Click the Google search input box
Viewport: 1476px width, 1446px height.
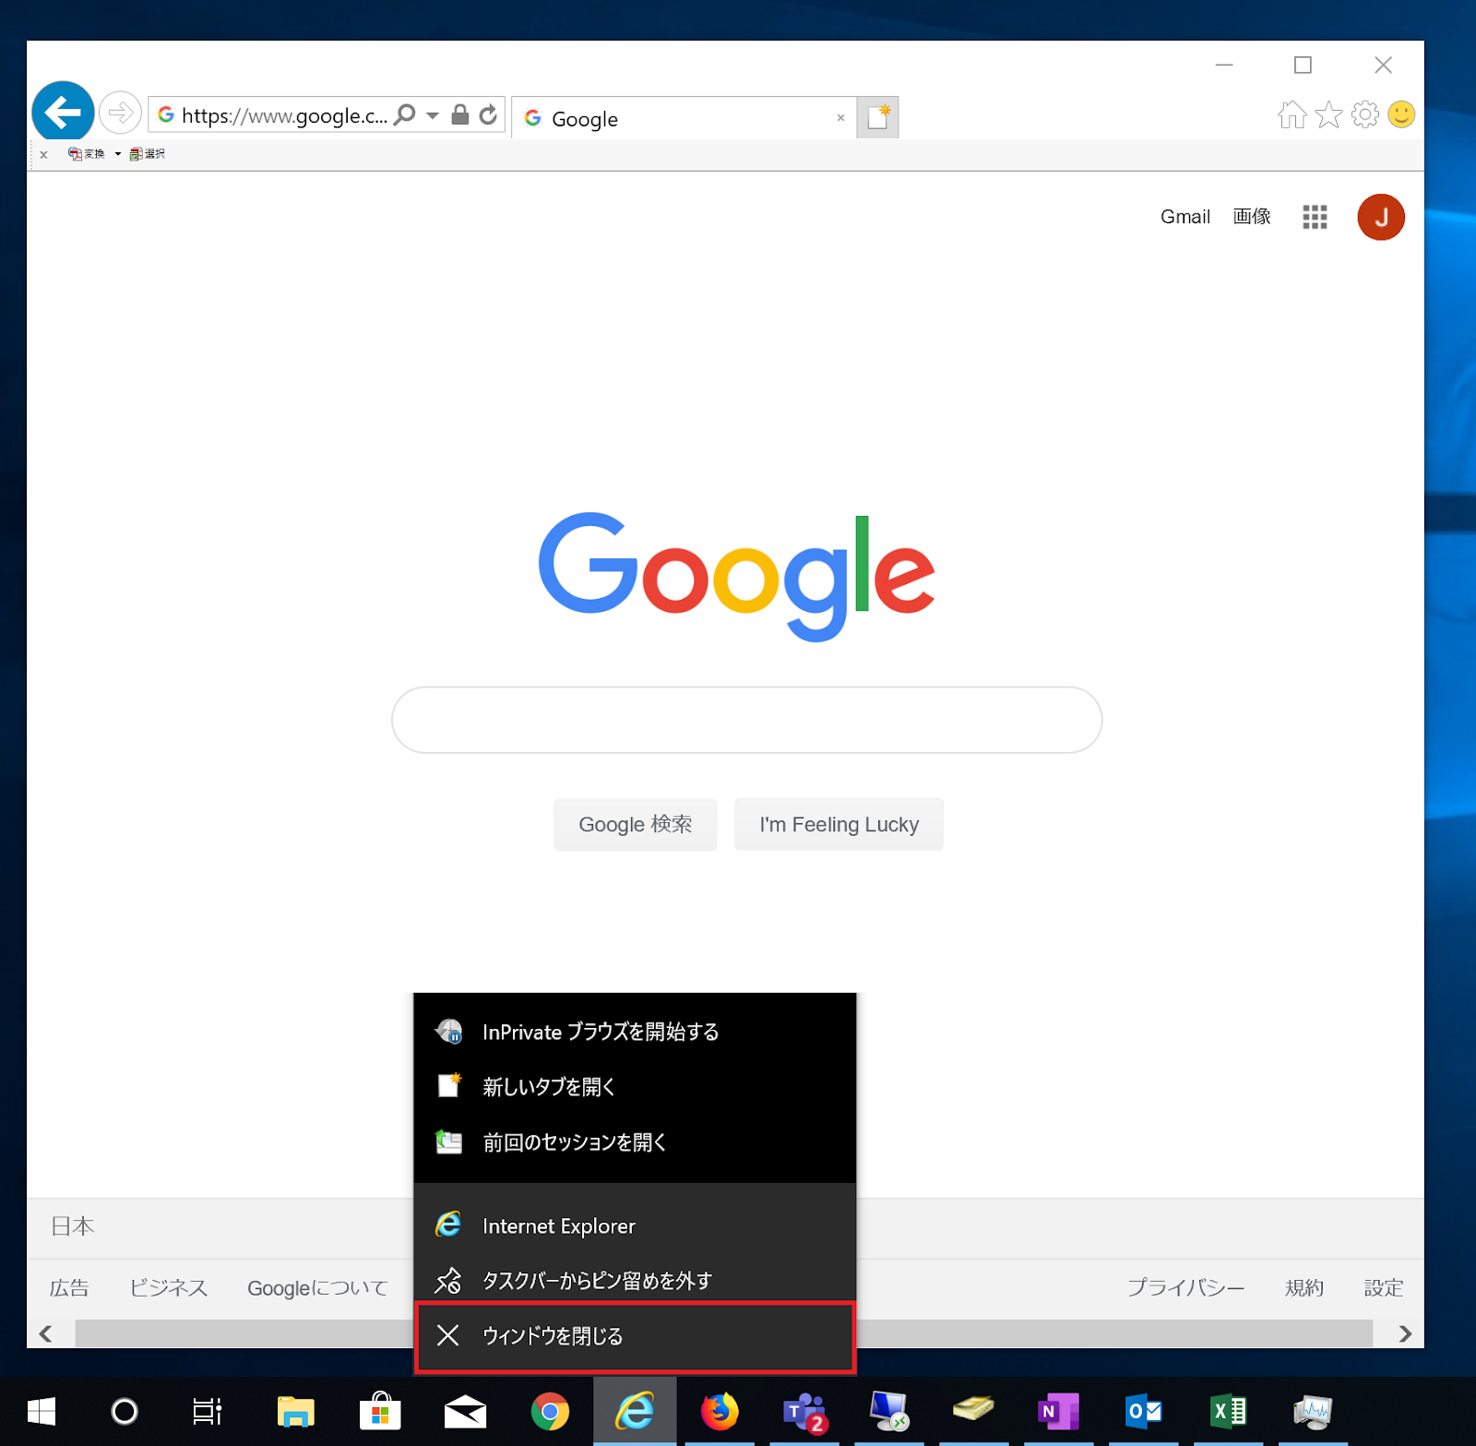coord(747,720)
